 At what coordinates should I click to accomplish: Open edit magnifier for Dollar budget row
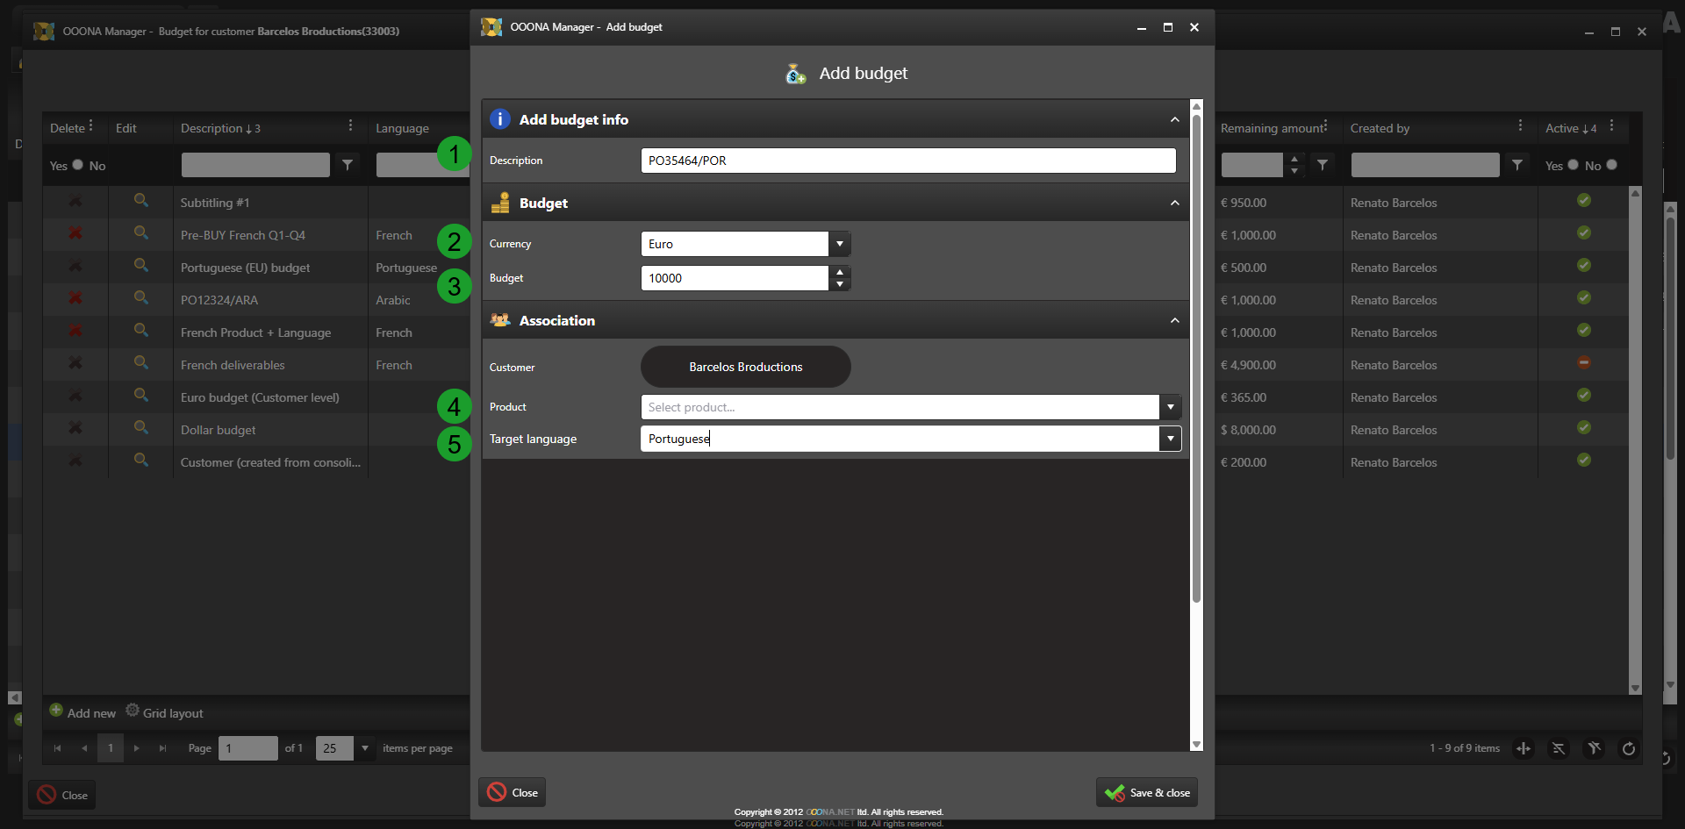point(140,428)
